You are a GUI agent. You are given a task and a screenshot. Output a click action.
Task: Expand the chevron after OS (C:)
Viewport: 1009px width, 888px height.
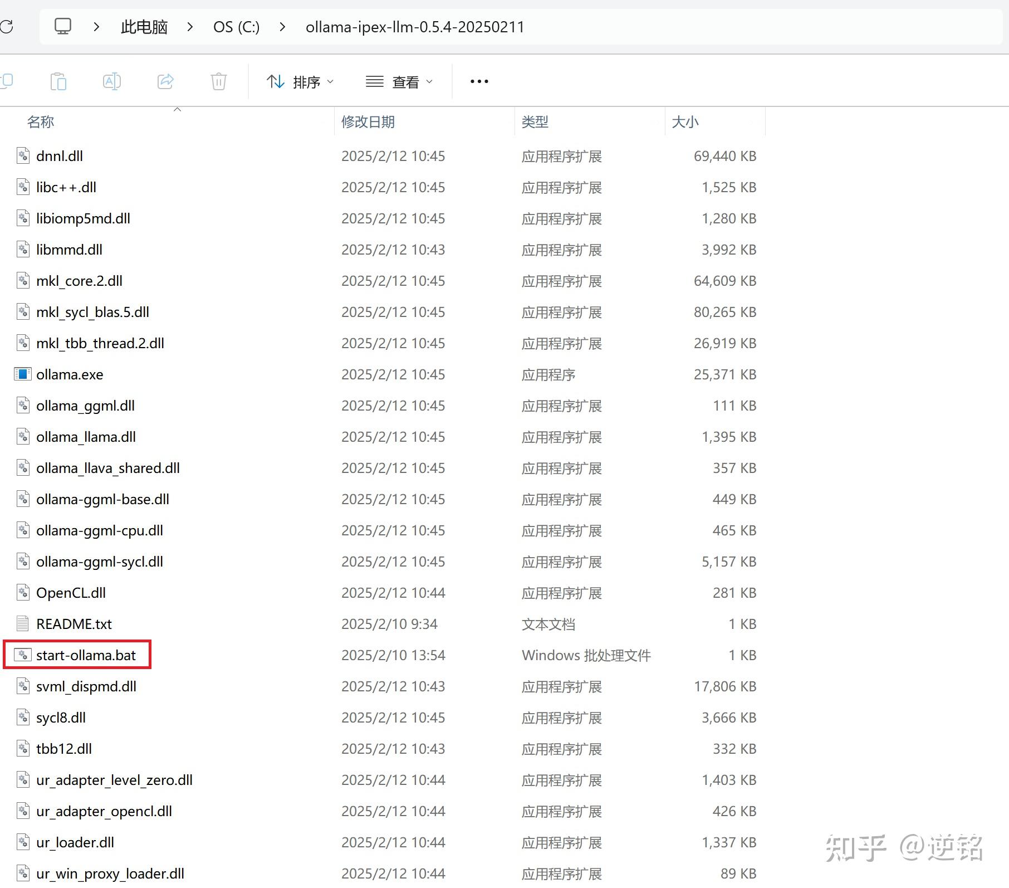click(x=283, y=27)
